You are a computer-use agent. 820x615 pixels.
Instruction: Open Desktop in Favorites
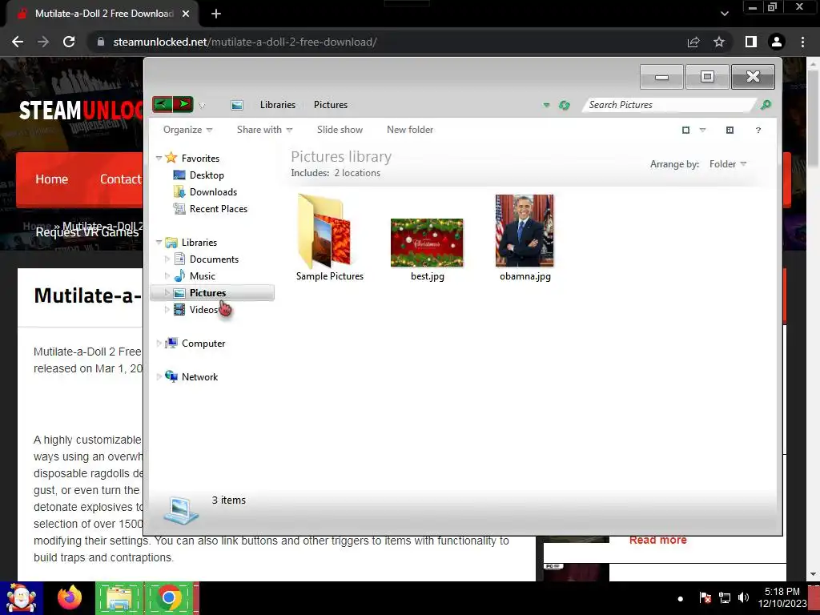(207, 175)
